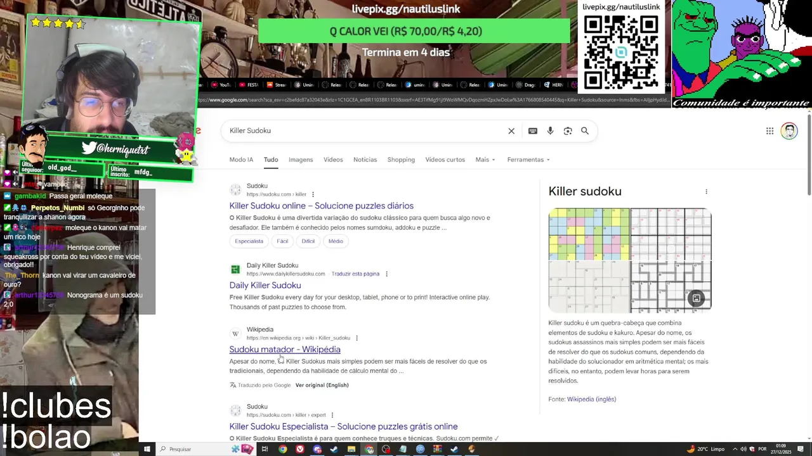Screen dimensions: 812x456
Task: Open the on-screen keyboard input tool
Action: pyautogui.click(x=533, y=131)
